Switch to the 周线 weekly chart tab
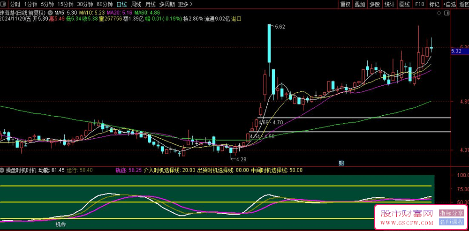 136,4
